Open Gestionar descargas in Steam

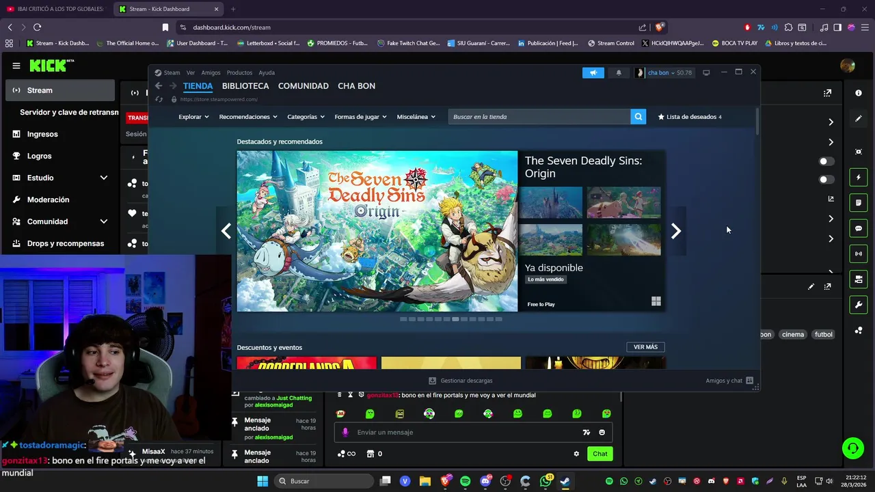460,381
